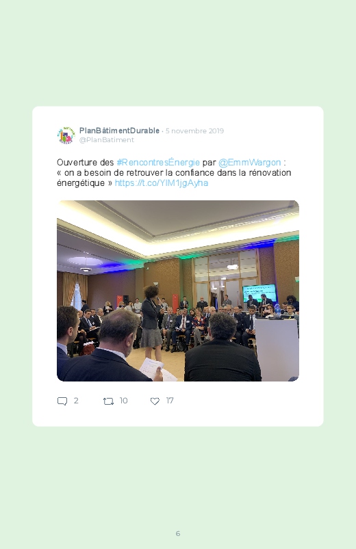Viewport: 356px width, 549px height.
Task: Open the @PlanBatiment handle
Action: (107, 139)
